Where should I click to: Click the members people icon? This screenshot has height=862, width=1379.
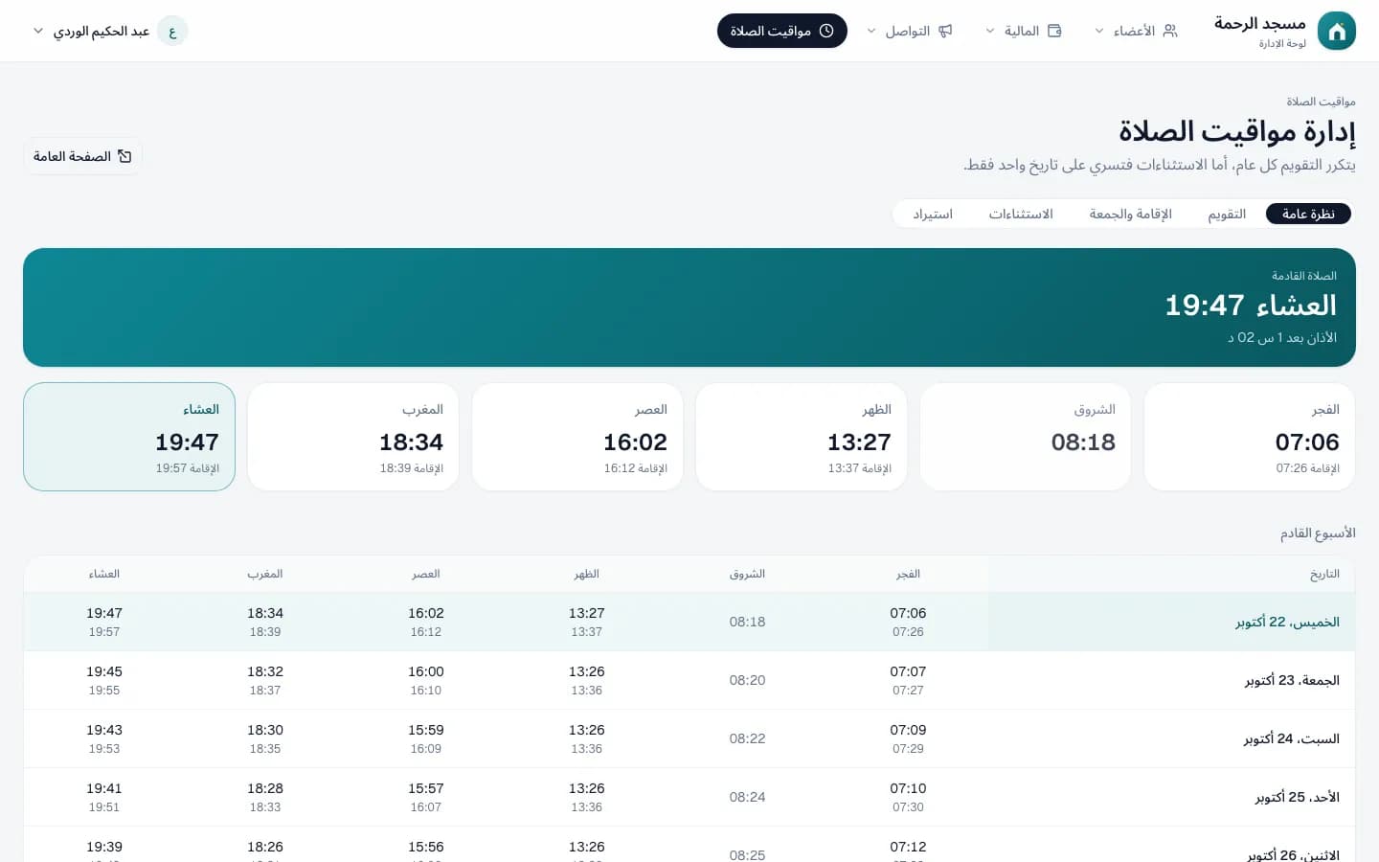point(1169,31)
